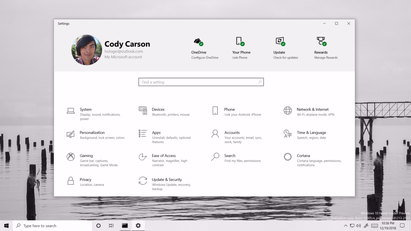The height and width of the screenshot is (231, 411).
Task: Click the Configure OneDrive link
Action: [x=205, y=57]
